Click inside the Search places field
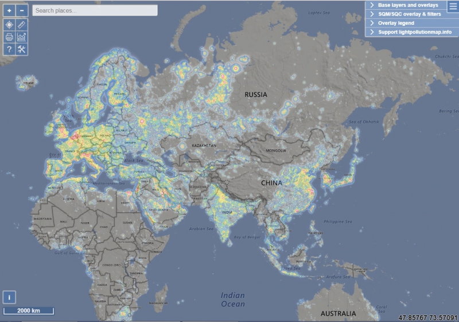 click(x=95, y=10)
